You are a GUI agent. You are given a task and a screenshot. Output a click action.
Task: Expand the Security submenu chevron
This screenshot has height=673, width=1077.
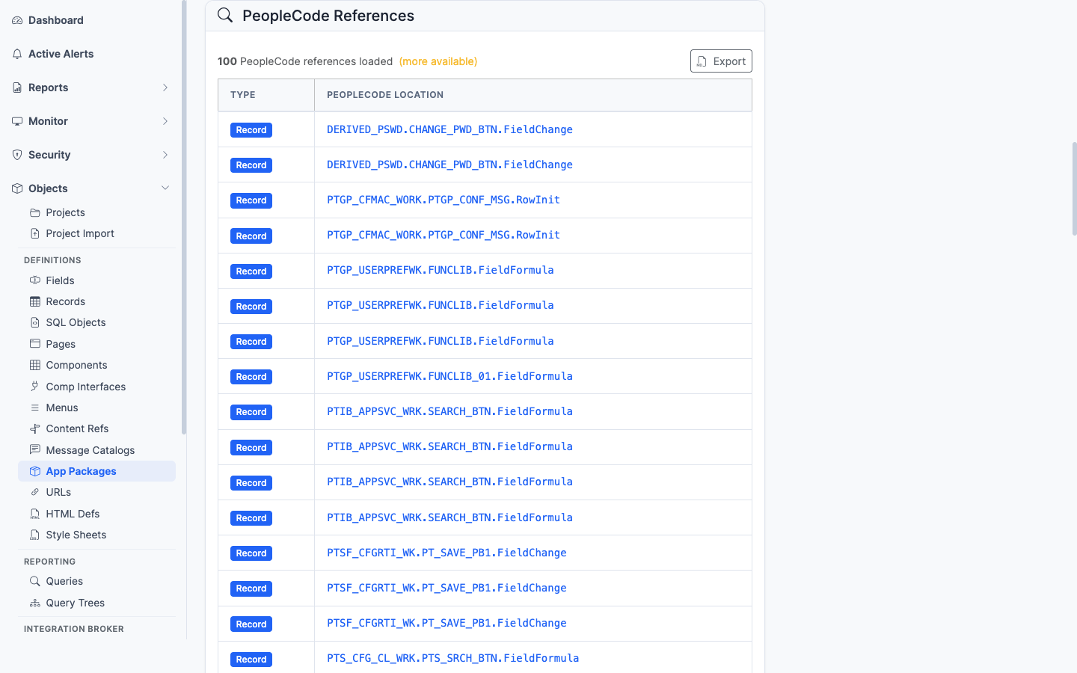[x=165, y=155]
